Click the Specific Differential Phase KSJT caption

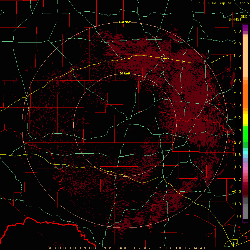[x=126, y=248]
